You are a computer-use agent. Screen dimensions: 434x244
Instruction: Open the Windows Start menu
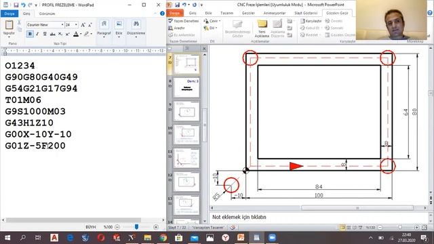7,238
